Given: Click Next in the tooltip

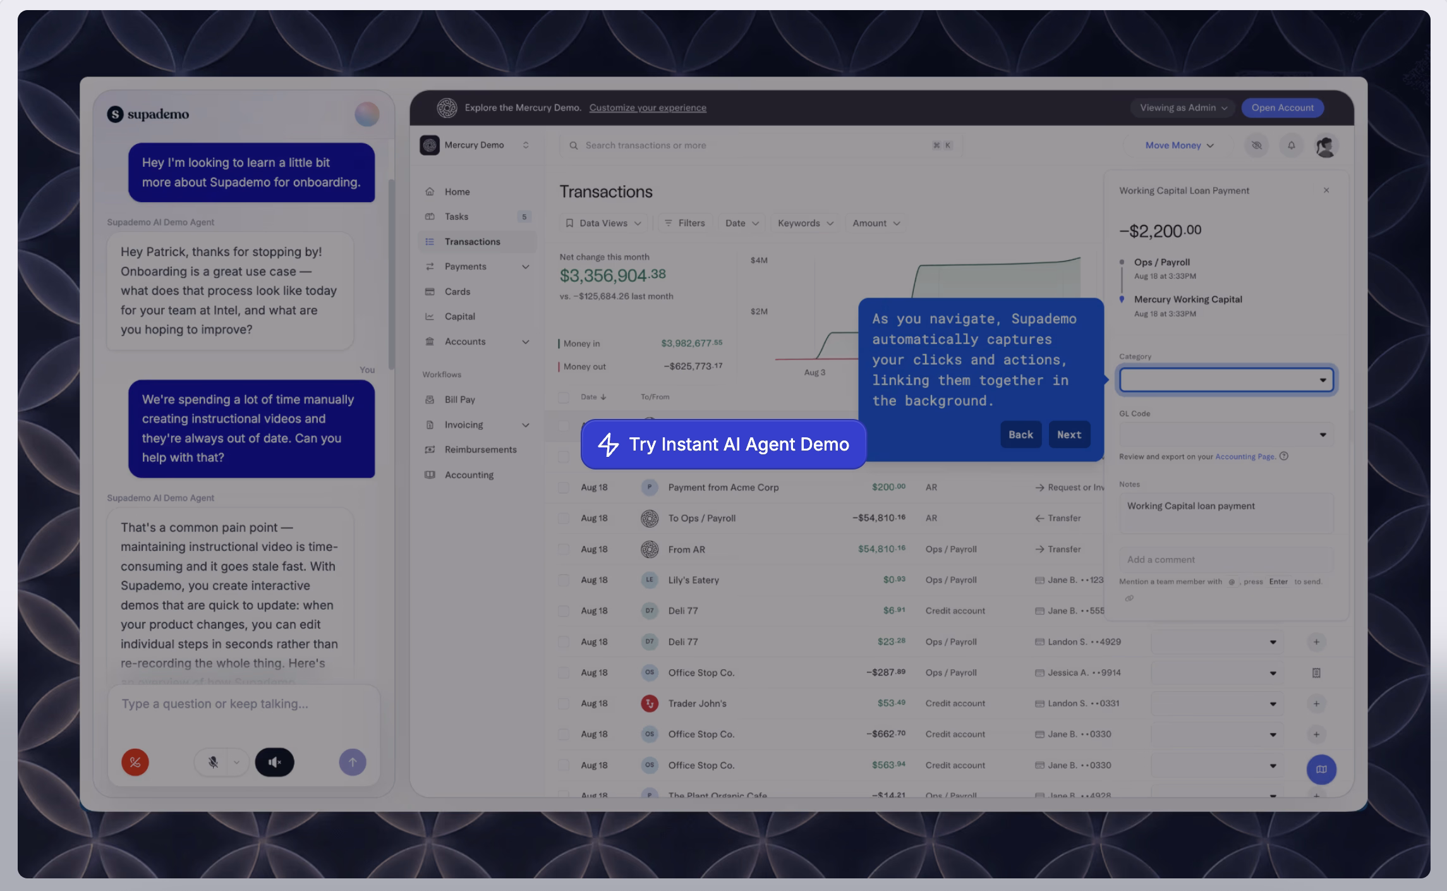Looking at the screenshot, I should click(1069, 435).
